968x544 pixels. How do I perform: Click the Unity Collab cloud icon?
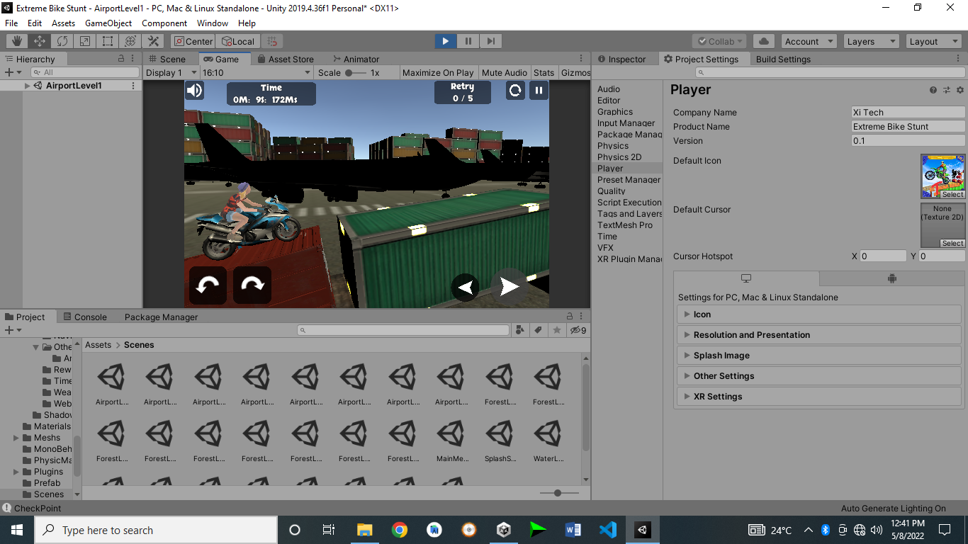click(x=763, y=41)
